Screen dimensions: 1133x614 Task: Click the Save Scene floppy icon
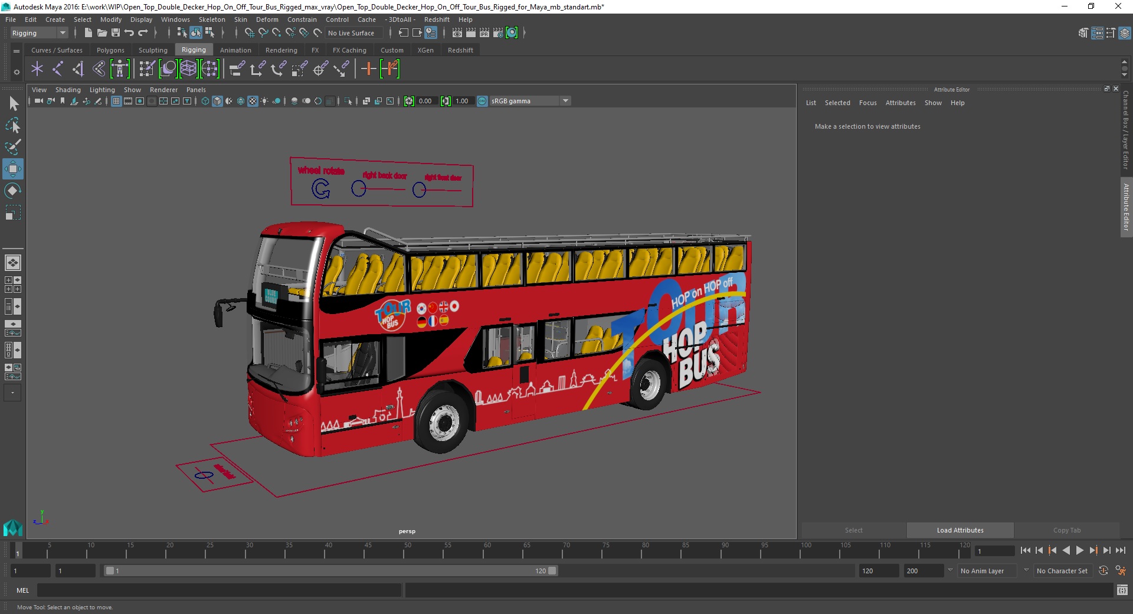point(116,33)
